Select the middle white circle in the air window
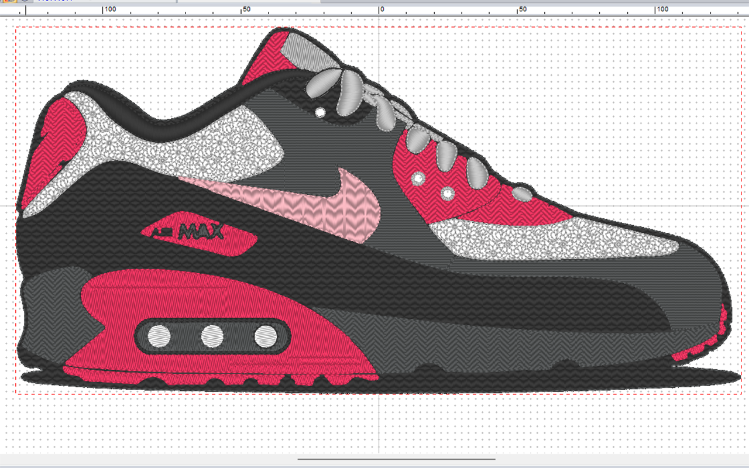This screenshot has height=468, width=749. (212, 336)
